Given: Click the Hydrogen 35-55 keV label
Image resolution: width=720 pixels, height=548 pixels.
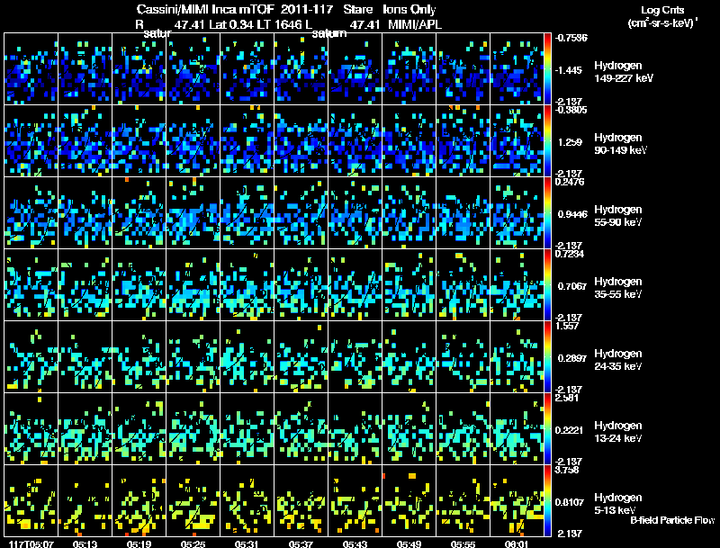Looking at the screenshot, I should [x=618, y=288].
